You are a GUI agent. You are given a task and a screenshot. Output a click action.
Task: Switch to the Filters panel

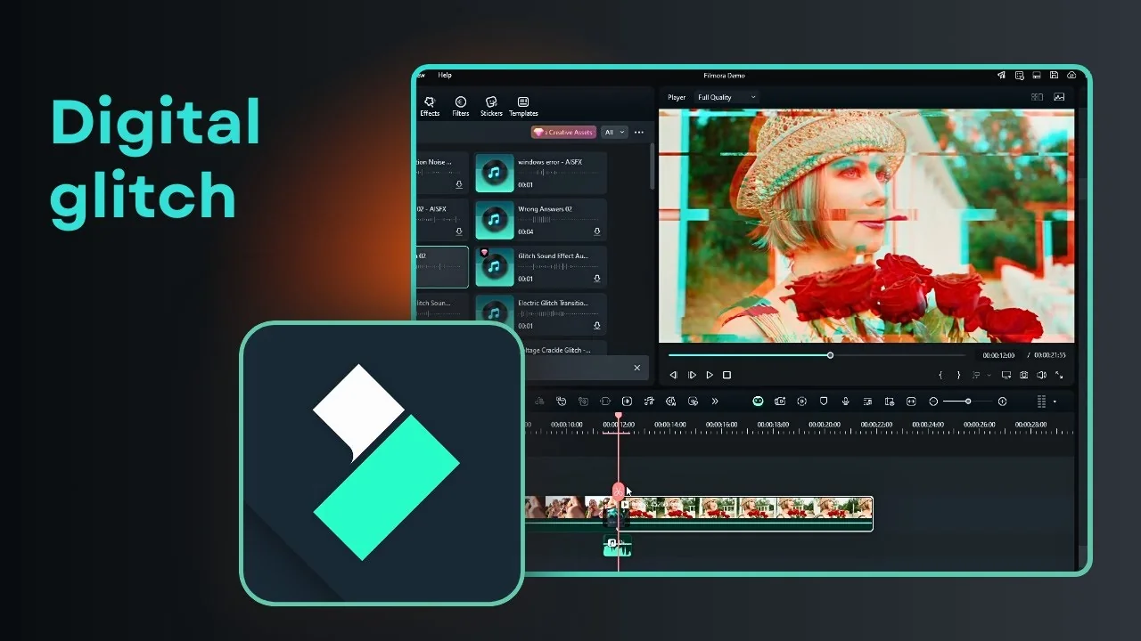click(461, 106)
